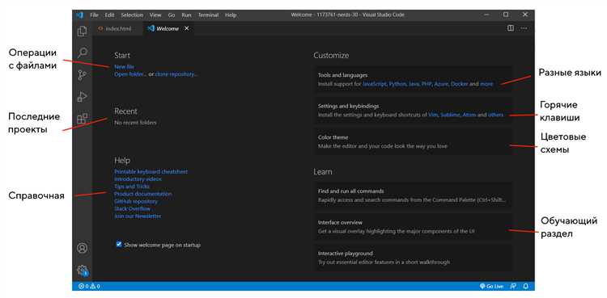This screenshot has width=607, height=298.
Task: Install Java support link
Action: [414, 84]
